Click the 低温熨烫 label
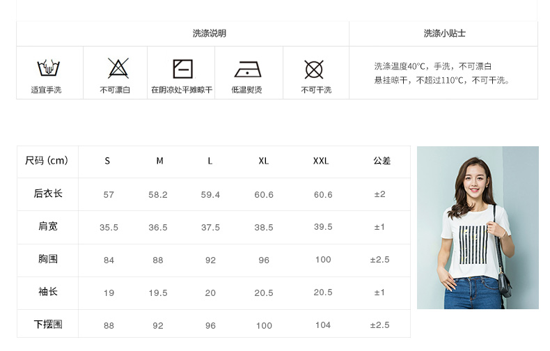This screenshot has width=550, height=351. pos(246,90)
